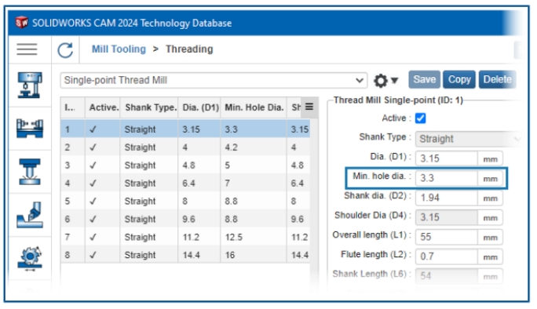Click the Copy button
This screenshot has height=309, width=537.
(459, 79)
